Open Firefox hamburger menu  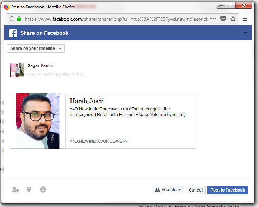tap(245, 19)
